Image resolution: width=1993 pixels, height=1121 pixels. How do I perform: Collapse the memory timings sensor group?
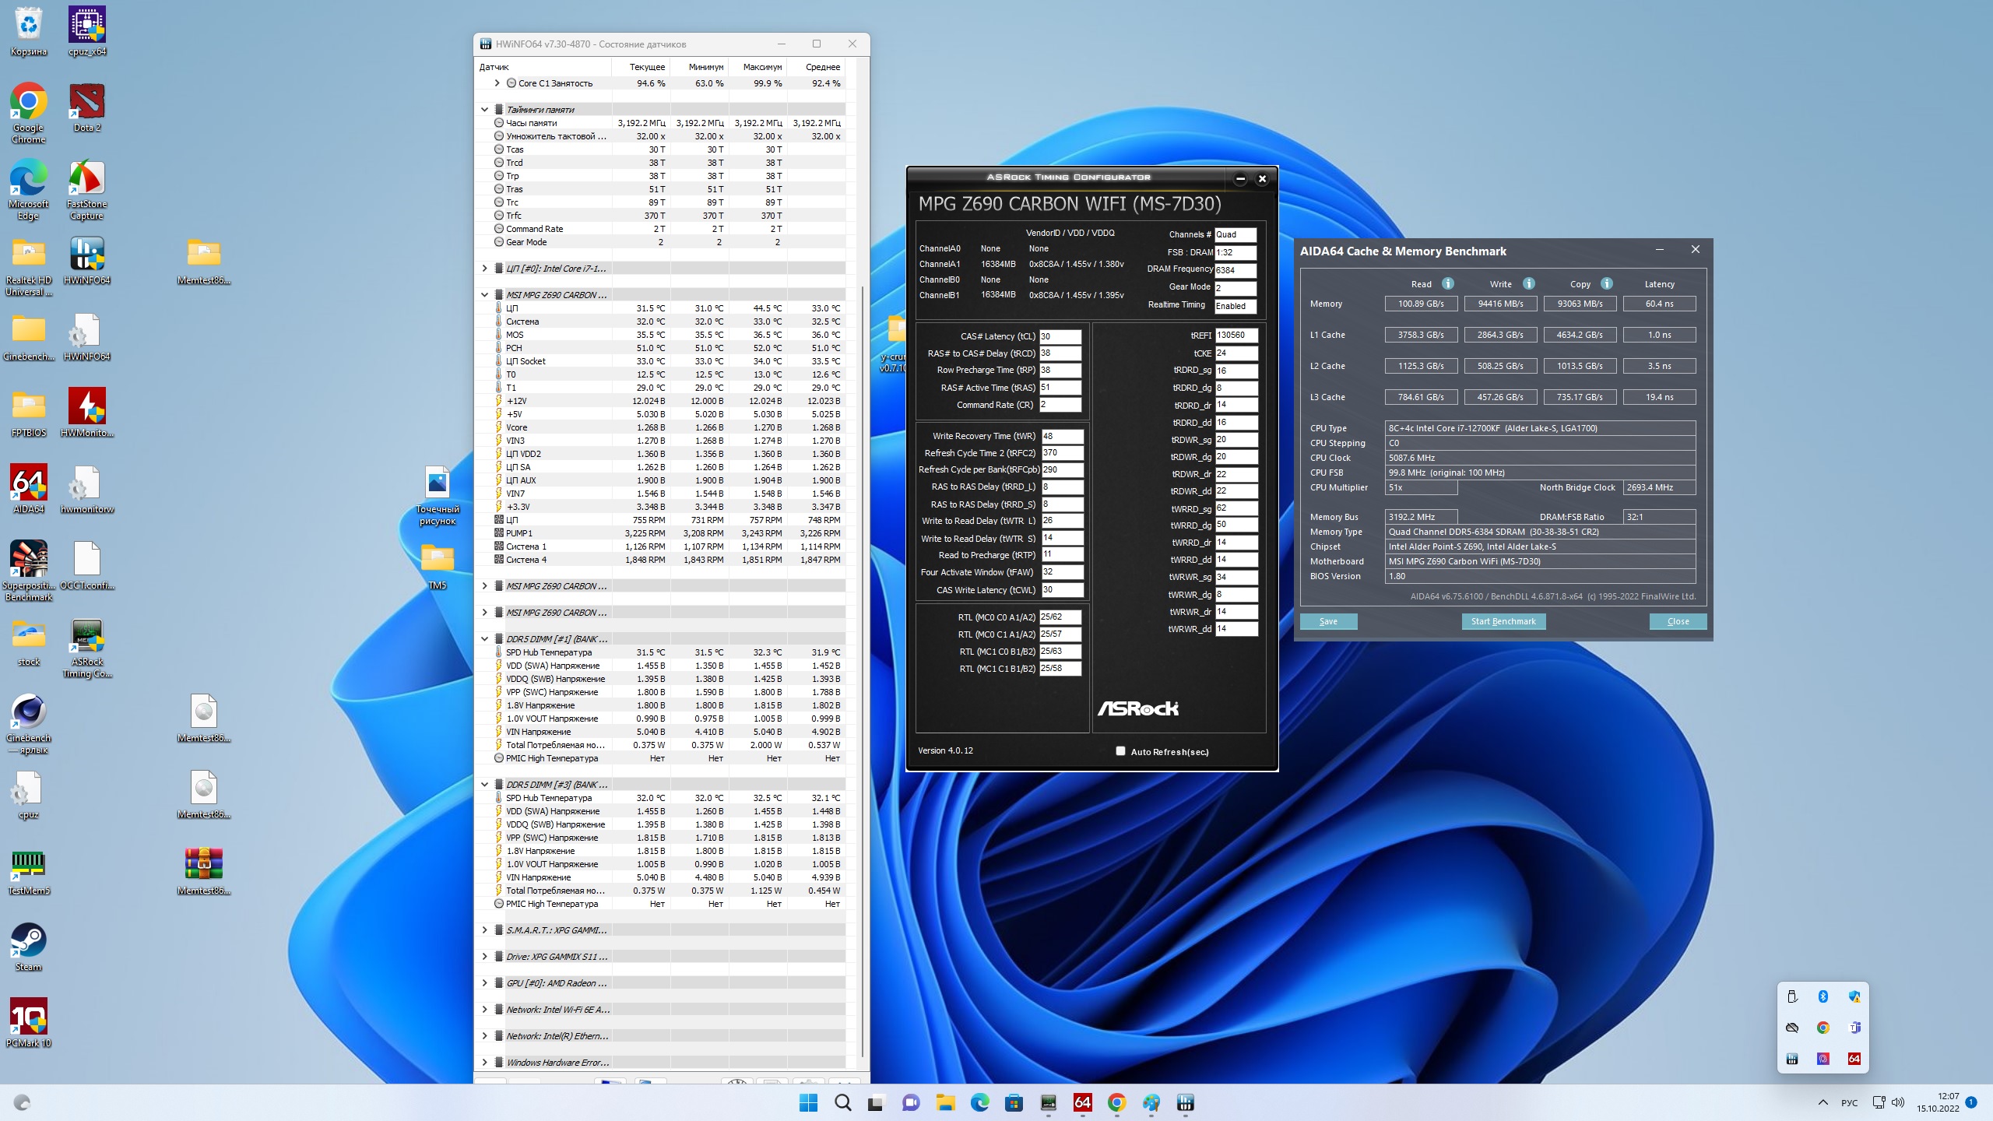click(x=484, y=110)
